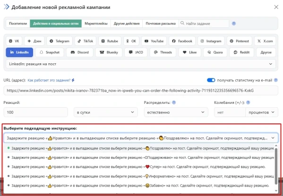Click scroll-up arrow of instruction list
This screenshot has height=196, width=283.
coord(276,146)
